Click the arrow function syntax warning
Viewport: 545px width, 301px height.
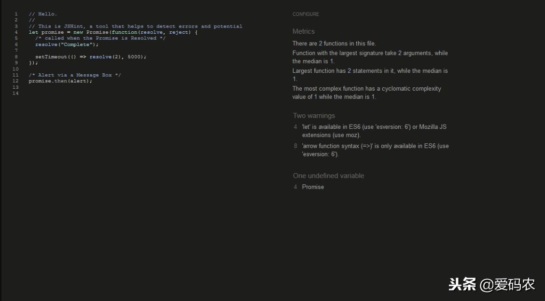[x=375, y=150]
